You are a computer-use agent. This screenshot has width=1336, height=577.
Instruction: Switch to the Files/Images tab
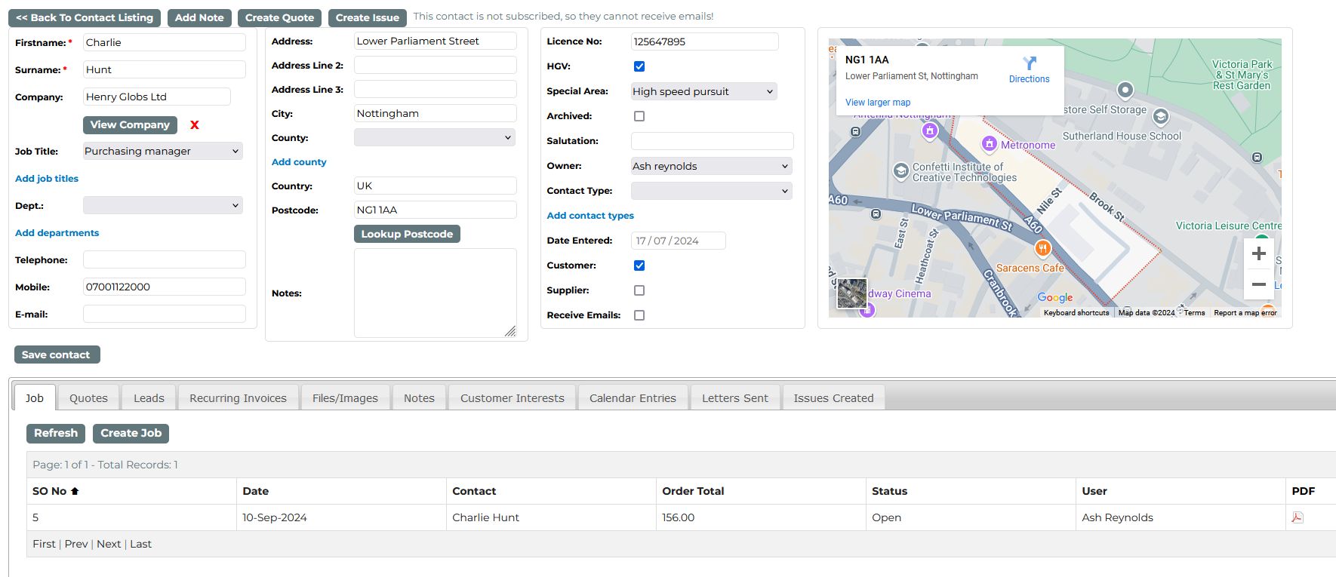(x=345, y=397)
